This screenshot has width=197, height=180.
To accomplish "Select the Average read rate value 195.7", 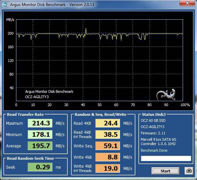I will [x=40, y=146].
